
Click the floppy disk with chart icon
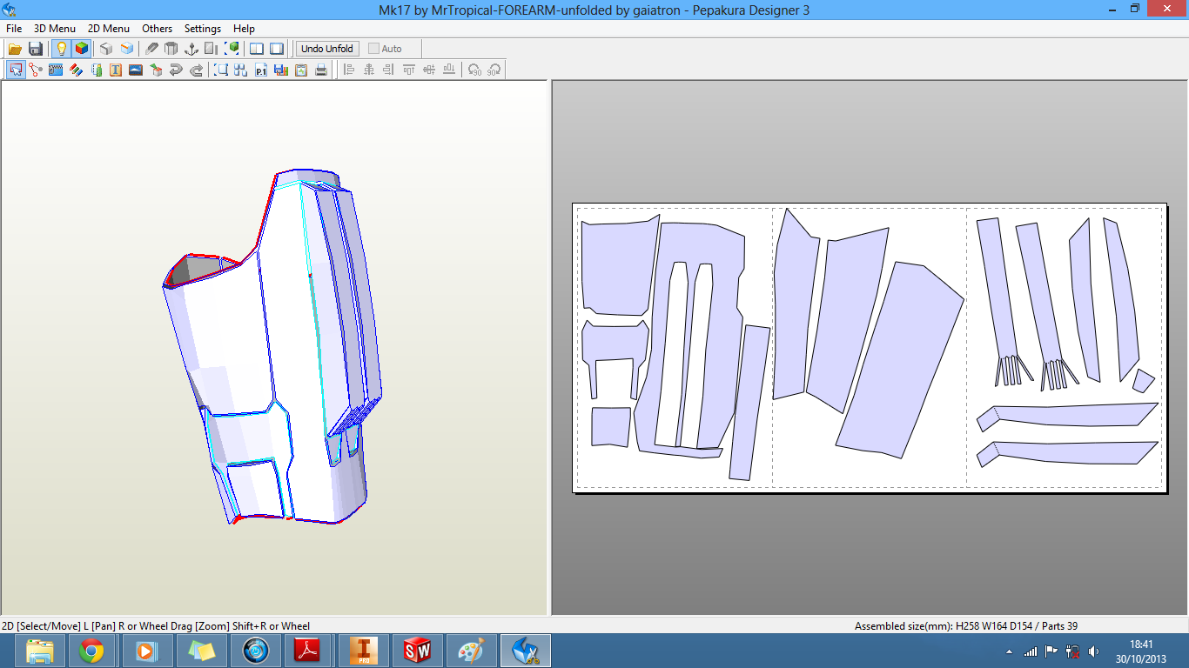[x=281, y=70]
